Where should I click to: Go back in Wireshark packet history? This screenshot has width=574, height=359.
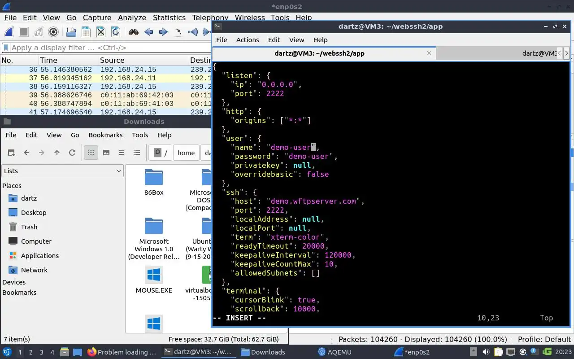click(148, 32)
